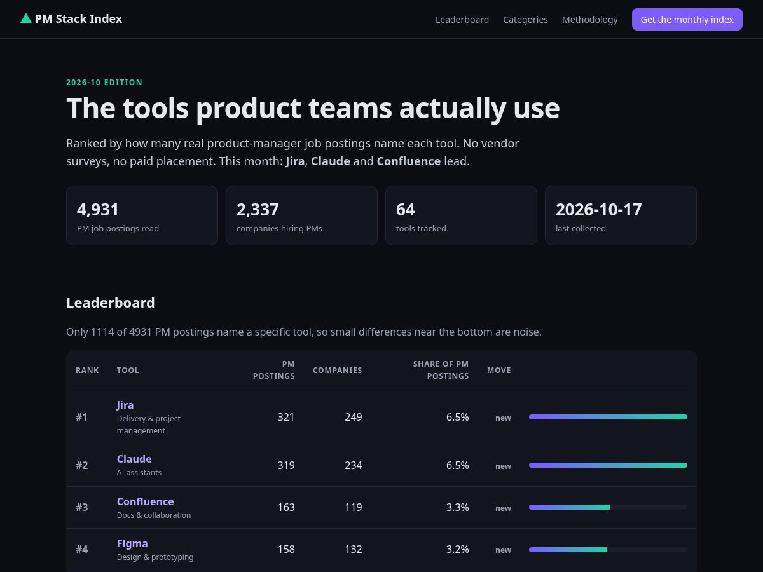763x572 pixels.
Task: Click Figma's 158 postings value
Action: [x=286, y=549]
